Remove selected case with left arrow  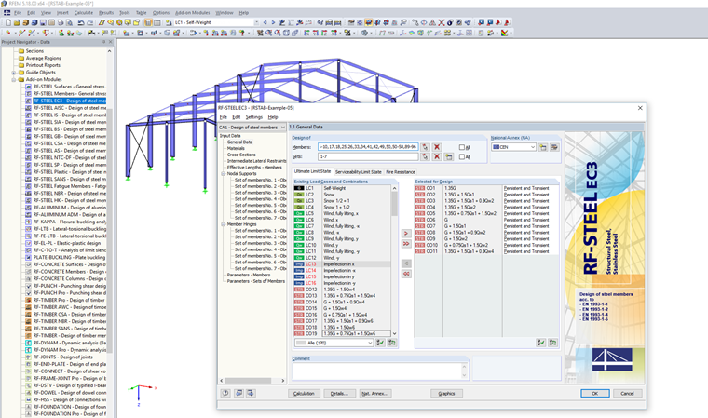coord(406,263)
